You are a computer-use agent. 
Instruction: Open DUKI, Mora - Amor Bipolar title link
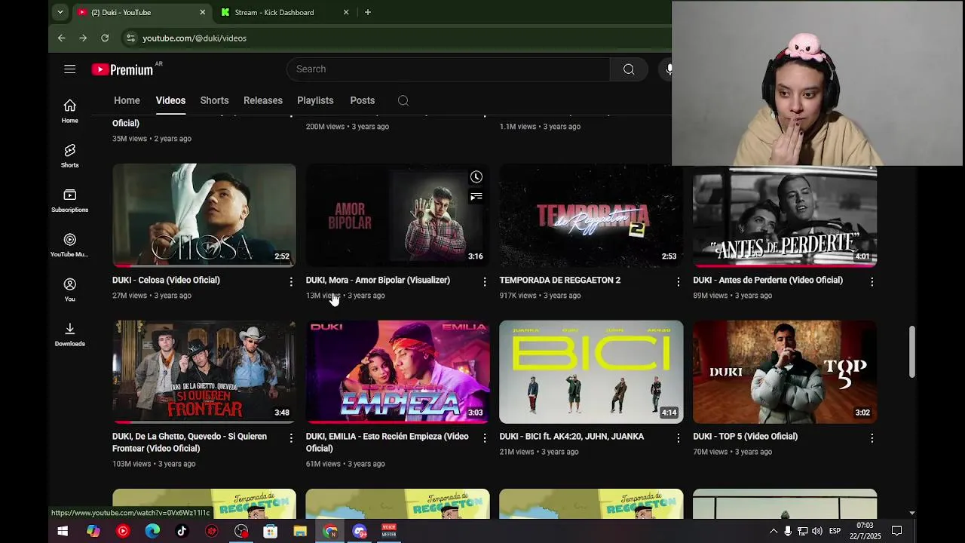pos(378,280)
